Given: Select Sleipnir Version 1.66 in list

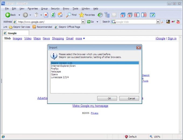Looking at the screenshot, I should [95, 63].
